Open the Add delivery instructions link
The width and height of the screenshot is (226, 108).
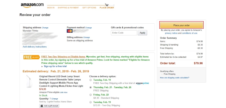35,47
